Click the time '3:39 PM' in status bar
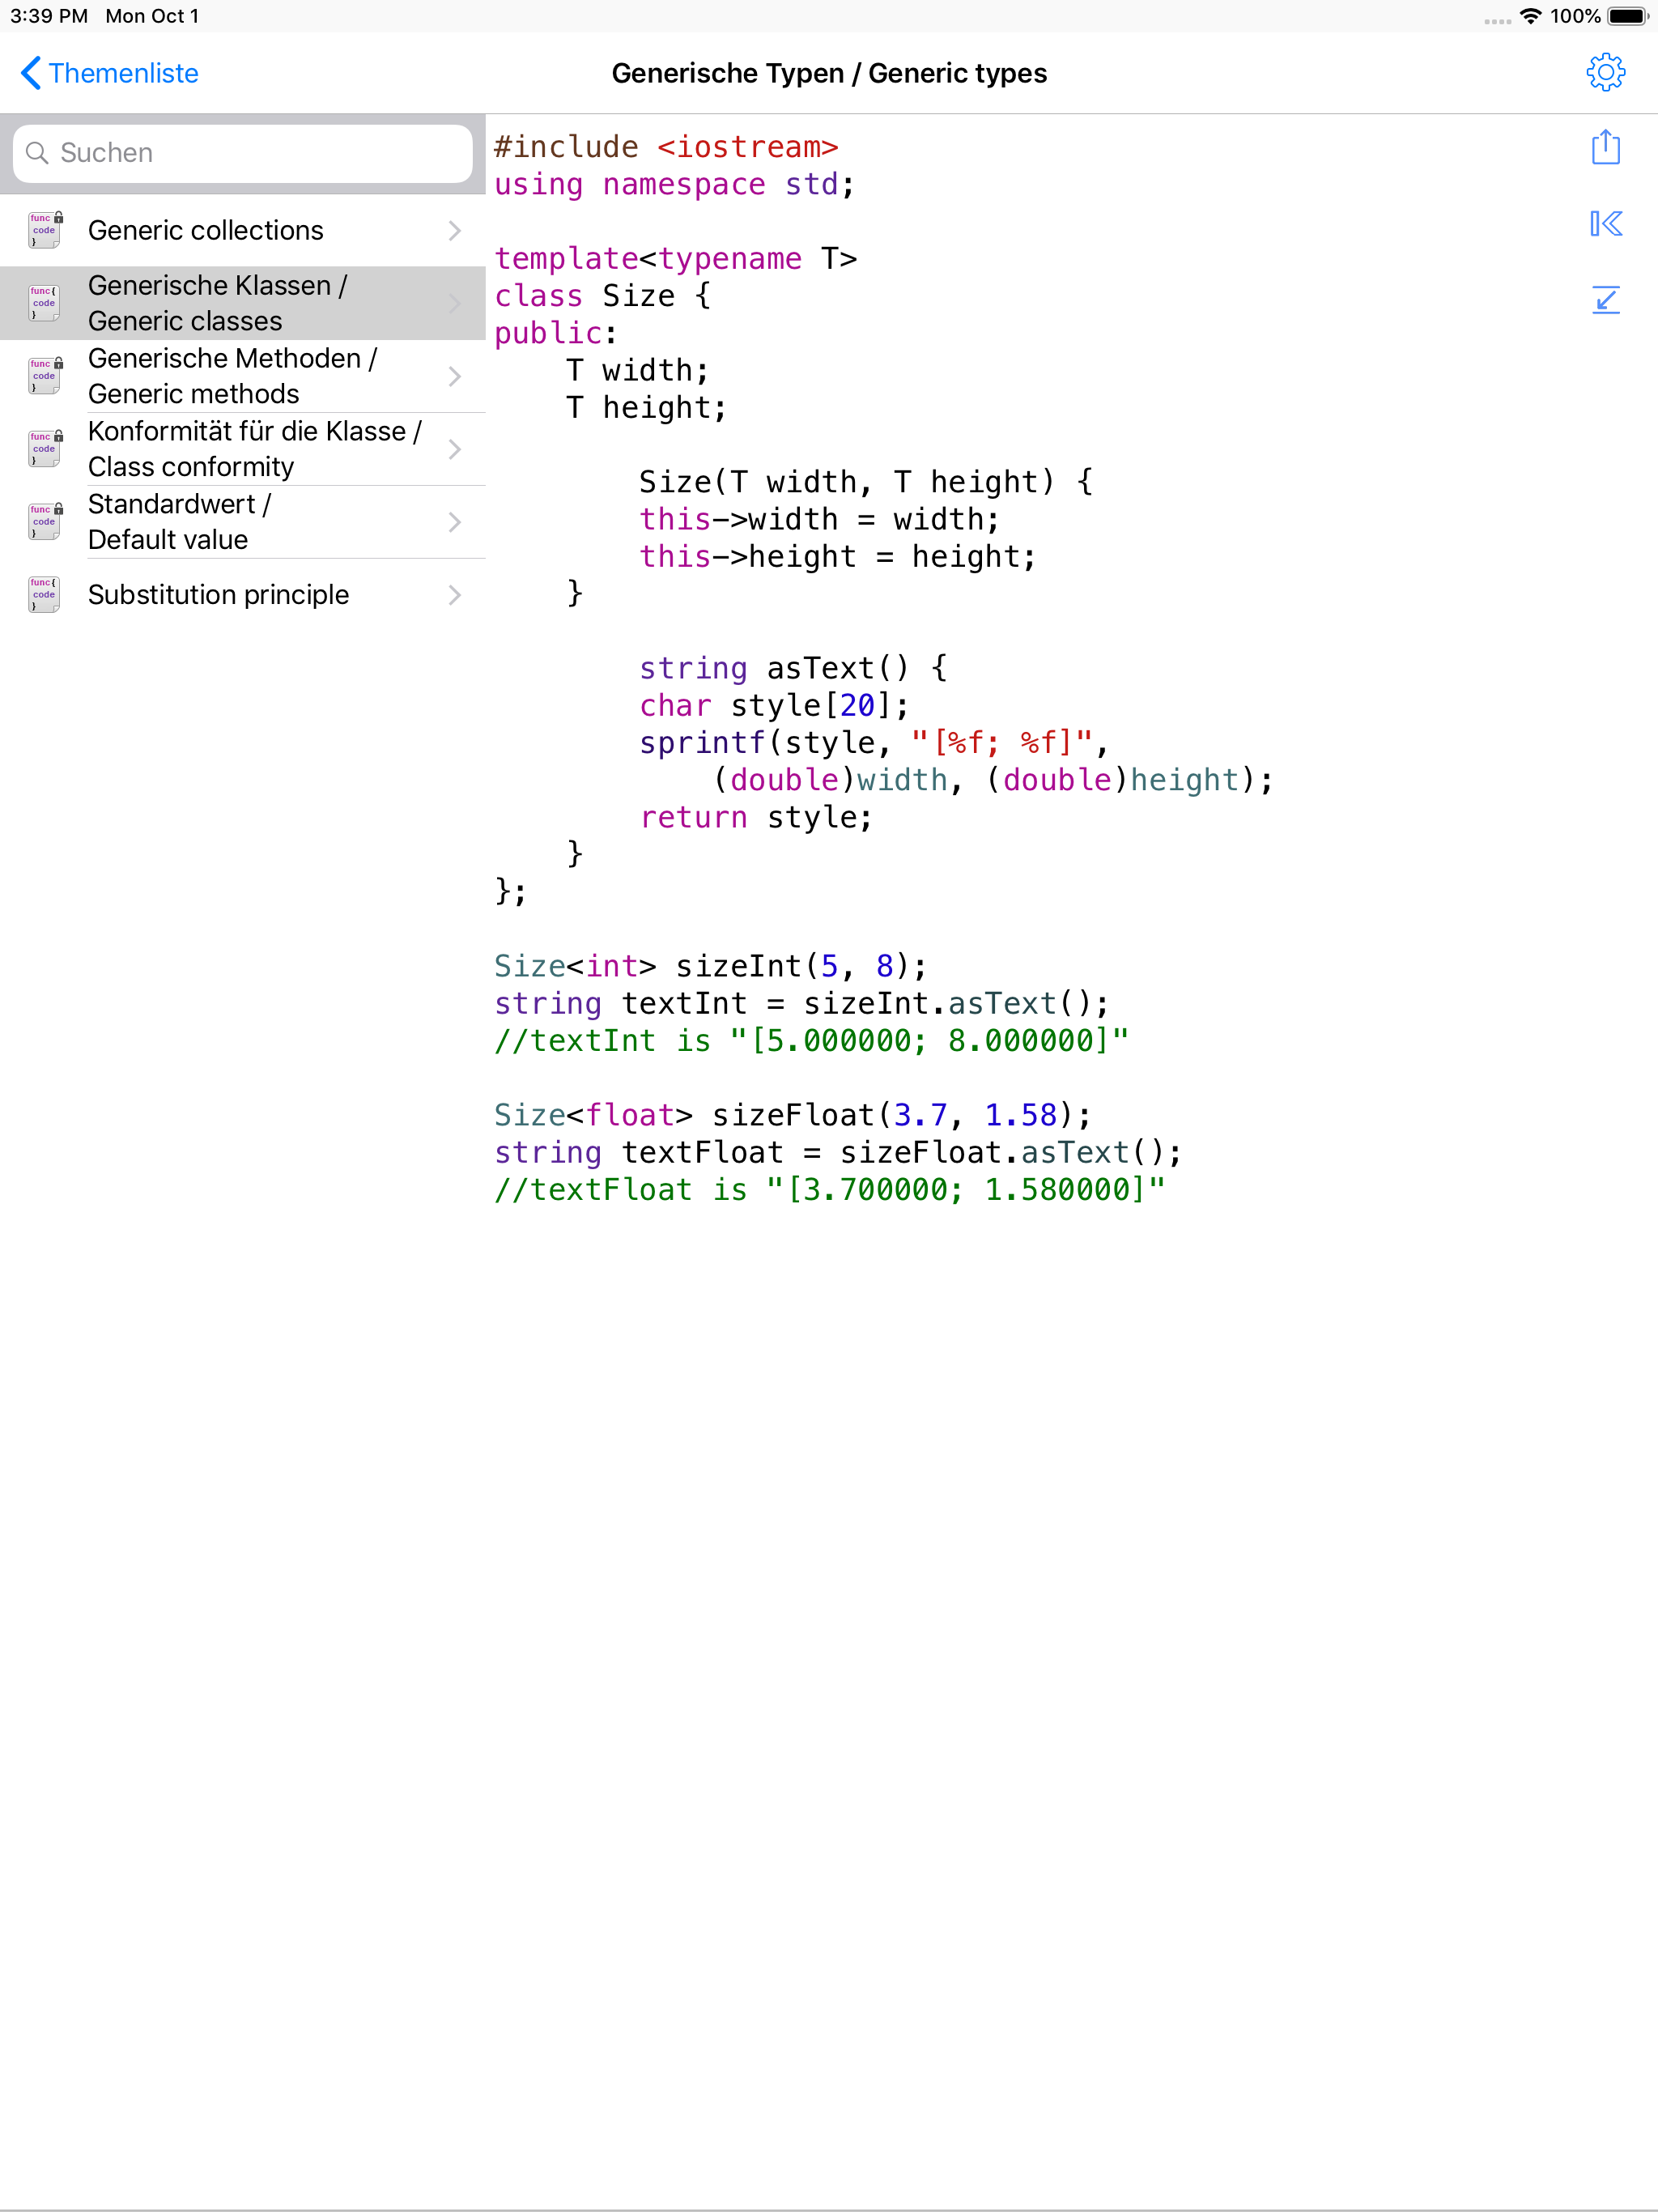This screenshot has width=1658, height=2212. tap(49, 16)
